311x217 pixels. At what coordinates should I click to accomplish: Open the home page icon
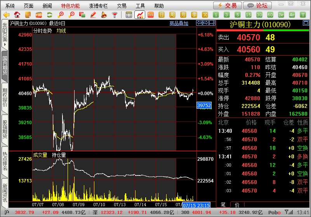click(17, 15)
